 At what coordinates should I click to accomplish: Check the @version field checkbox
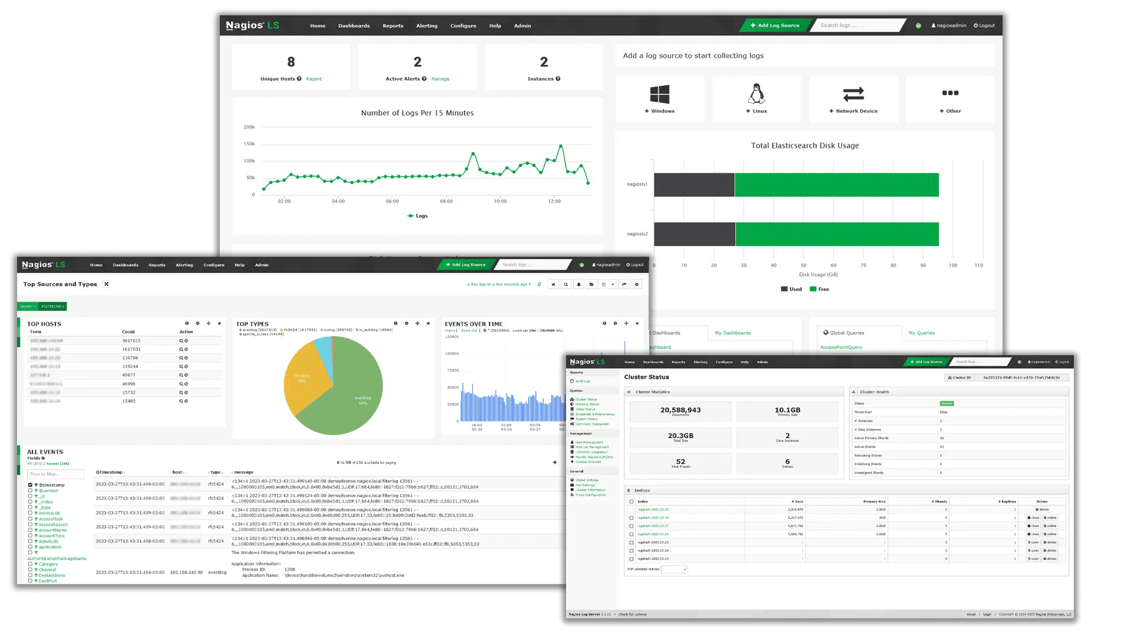[31, 491]
